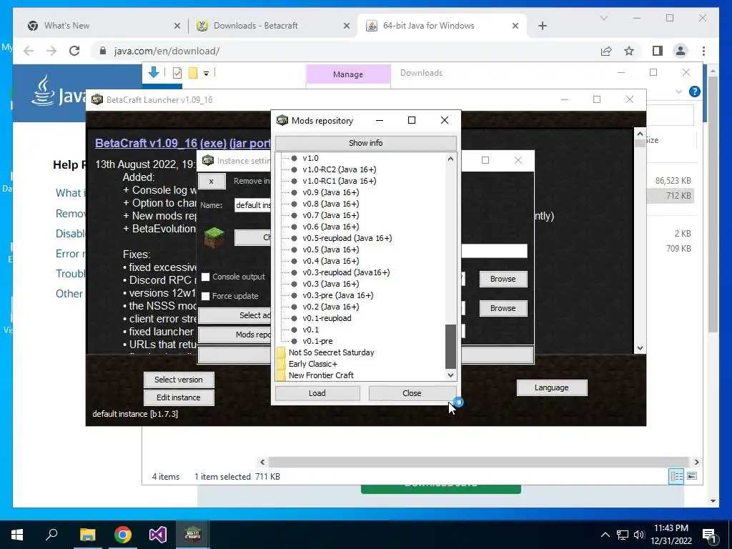The height and width of the screenshot is (549, 732).
Task: Click the upper Browse button in Instance settings
Action: pos(503,279)
